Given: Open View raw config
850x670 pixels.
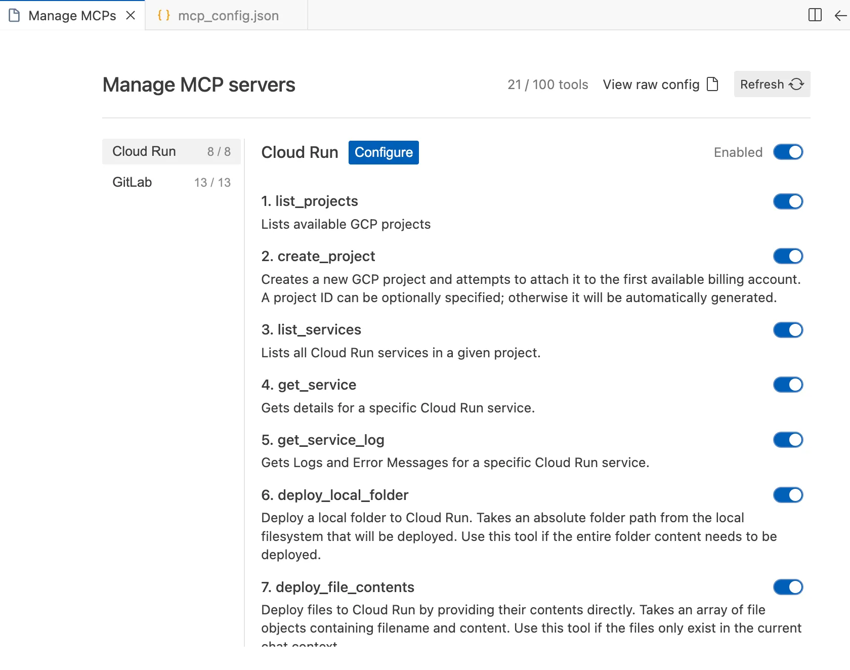Looking at the screenshot, I should click(x=651, y=84).
